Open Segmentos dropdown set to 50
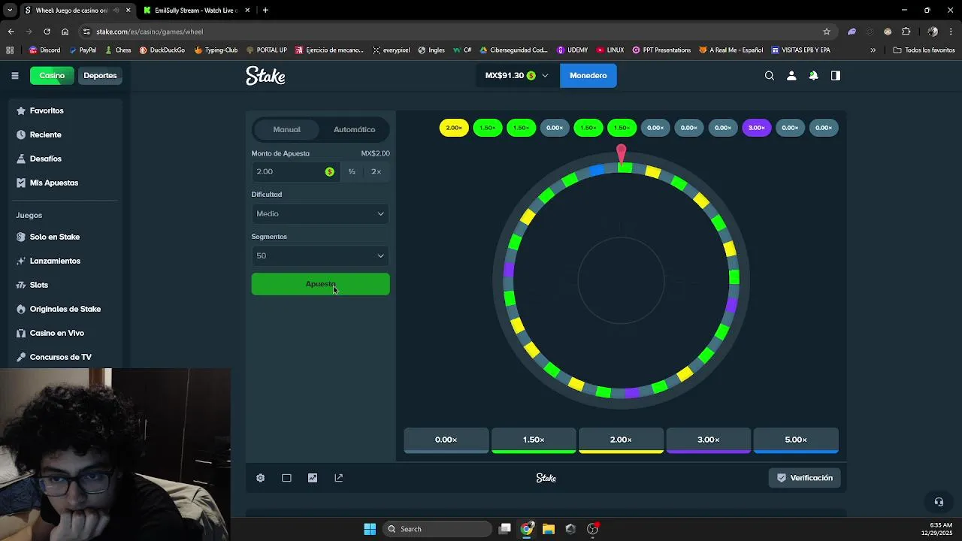 [x=320, y=255]
